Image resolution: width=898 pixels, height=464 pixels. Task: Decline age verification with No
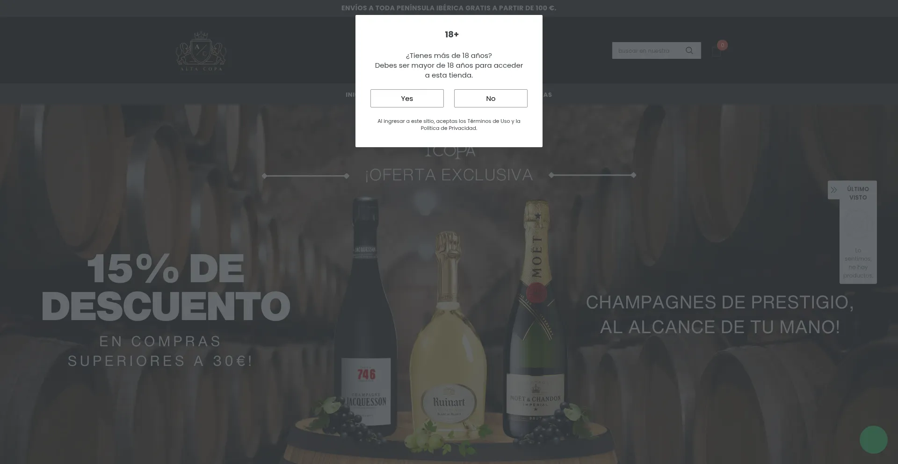(x=491, y=98)
